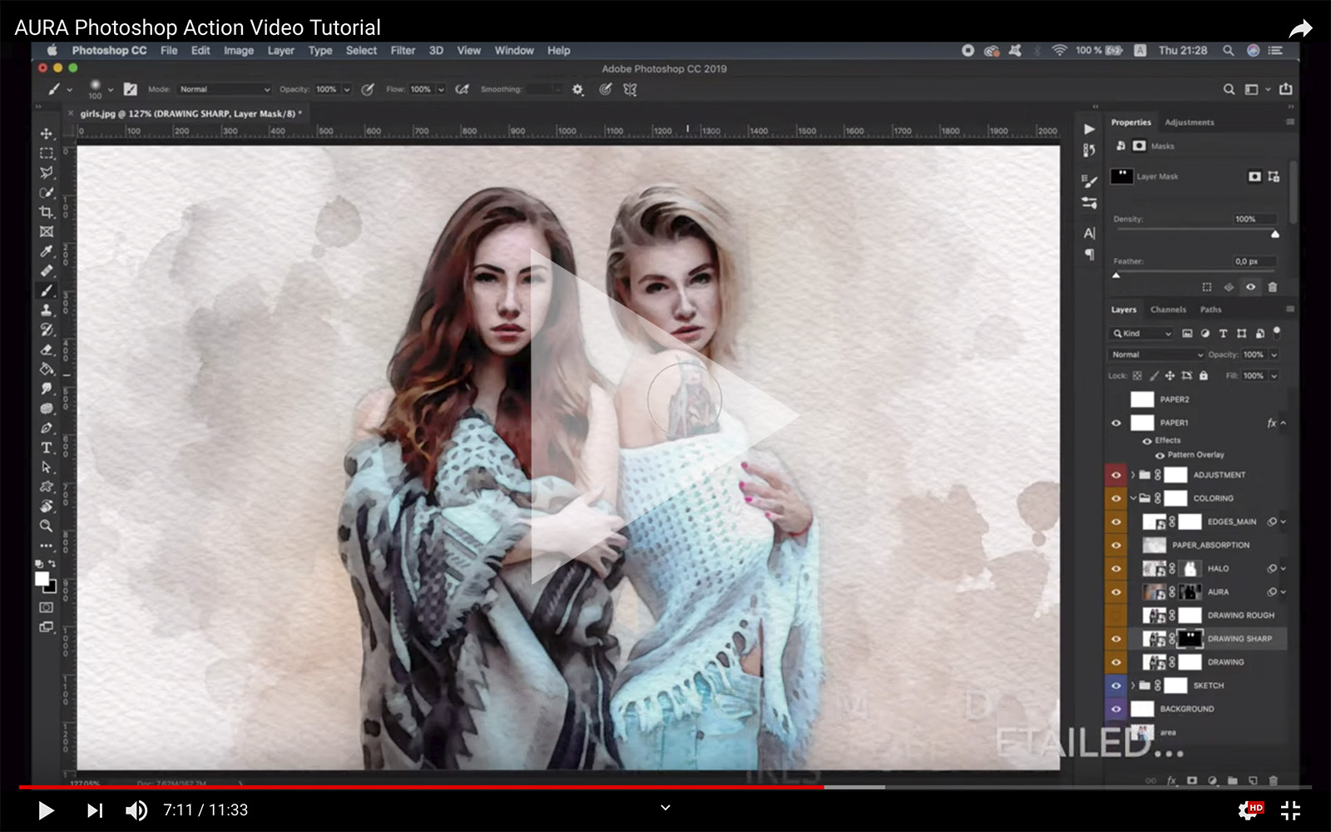Viewport: 1331px width, 832px height.
Task: Collapse the COLORING group
Action: pos(1132,498)
